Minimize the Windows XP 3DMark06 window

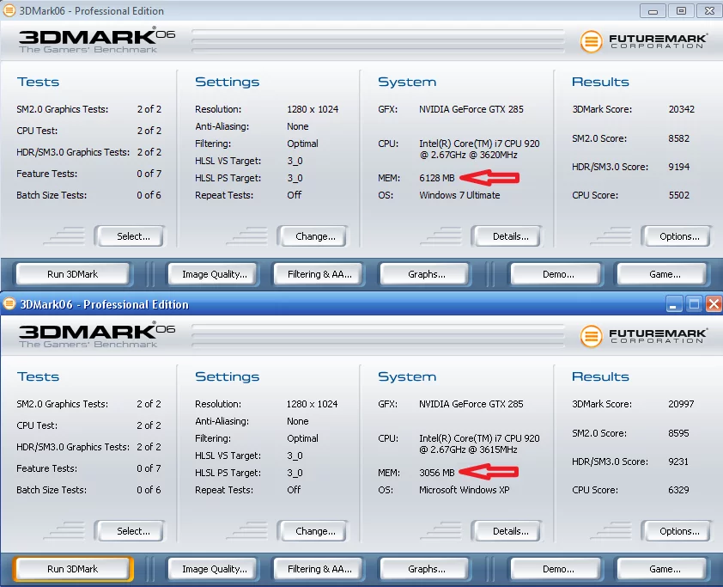[676, 303]
